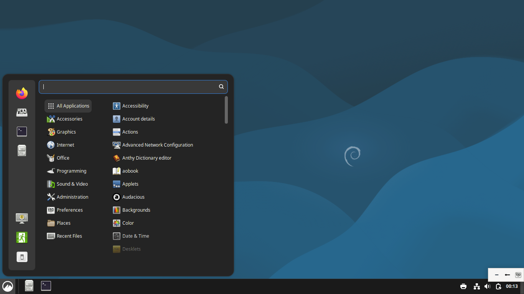Shut down using the power icon
524x294 pixels.
pos(22,257)
